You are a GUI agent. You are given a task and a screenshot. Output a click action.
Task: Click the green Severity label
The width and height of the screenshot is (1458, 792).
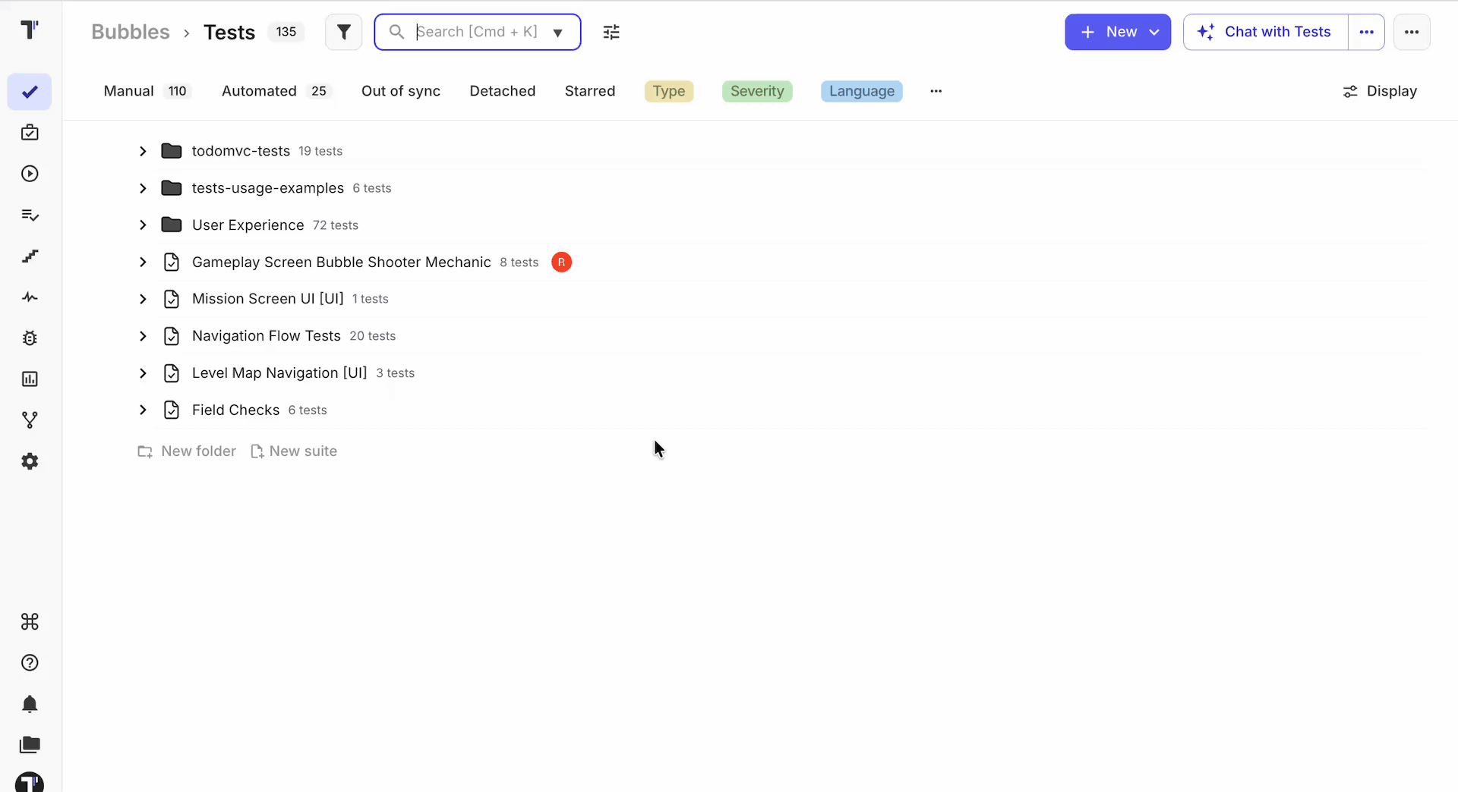[x=757, y=91]
